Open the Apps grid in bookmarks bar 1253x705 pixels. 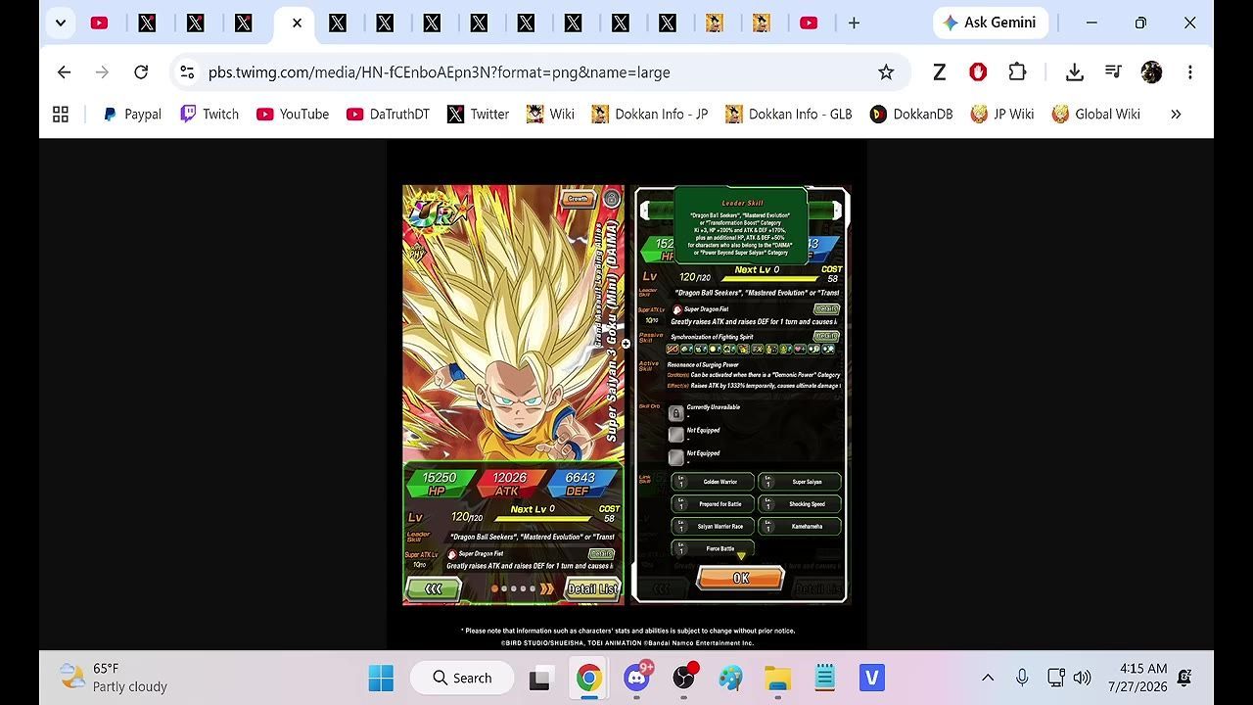point(61,115)
